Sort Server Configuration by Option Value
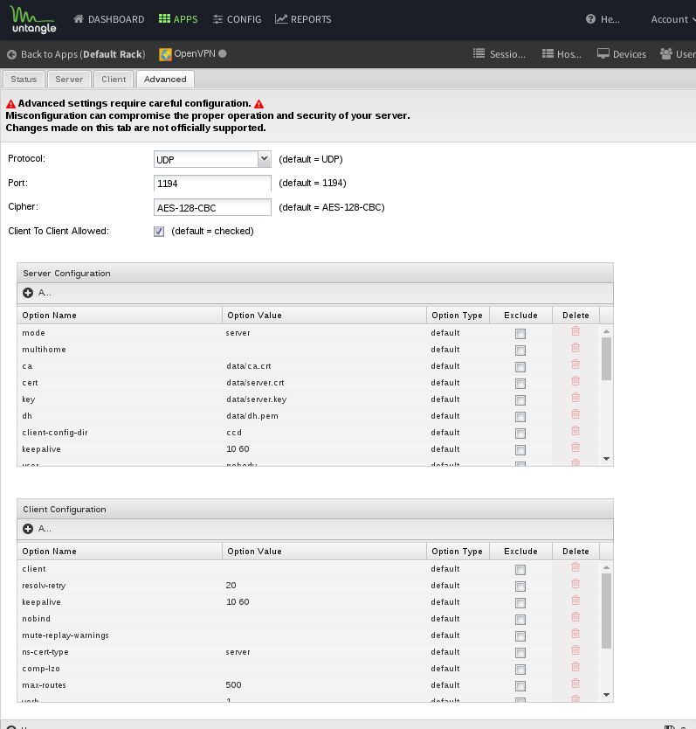 tap(324, 316)
